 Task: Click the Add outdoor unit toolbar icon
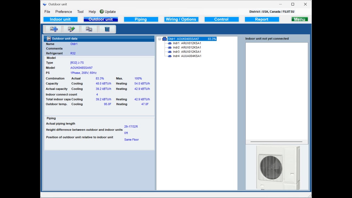point(54,29)
